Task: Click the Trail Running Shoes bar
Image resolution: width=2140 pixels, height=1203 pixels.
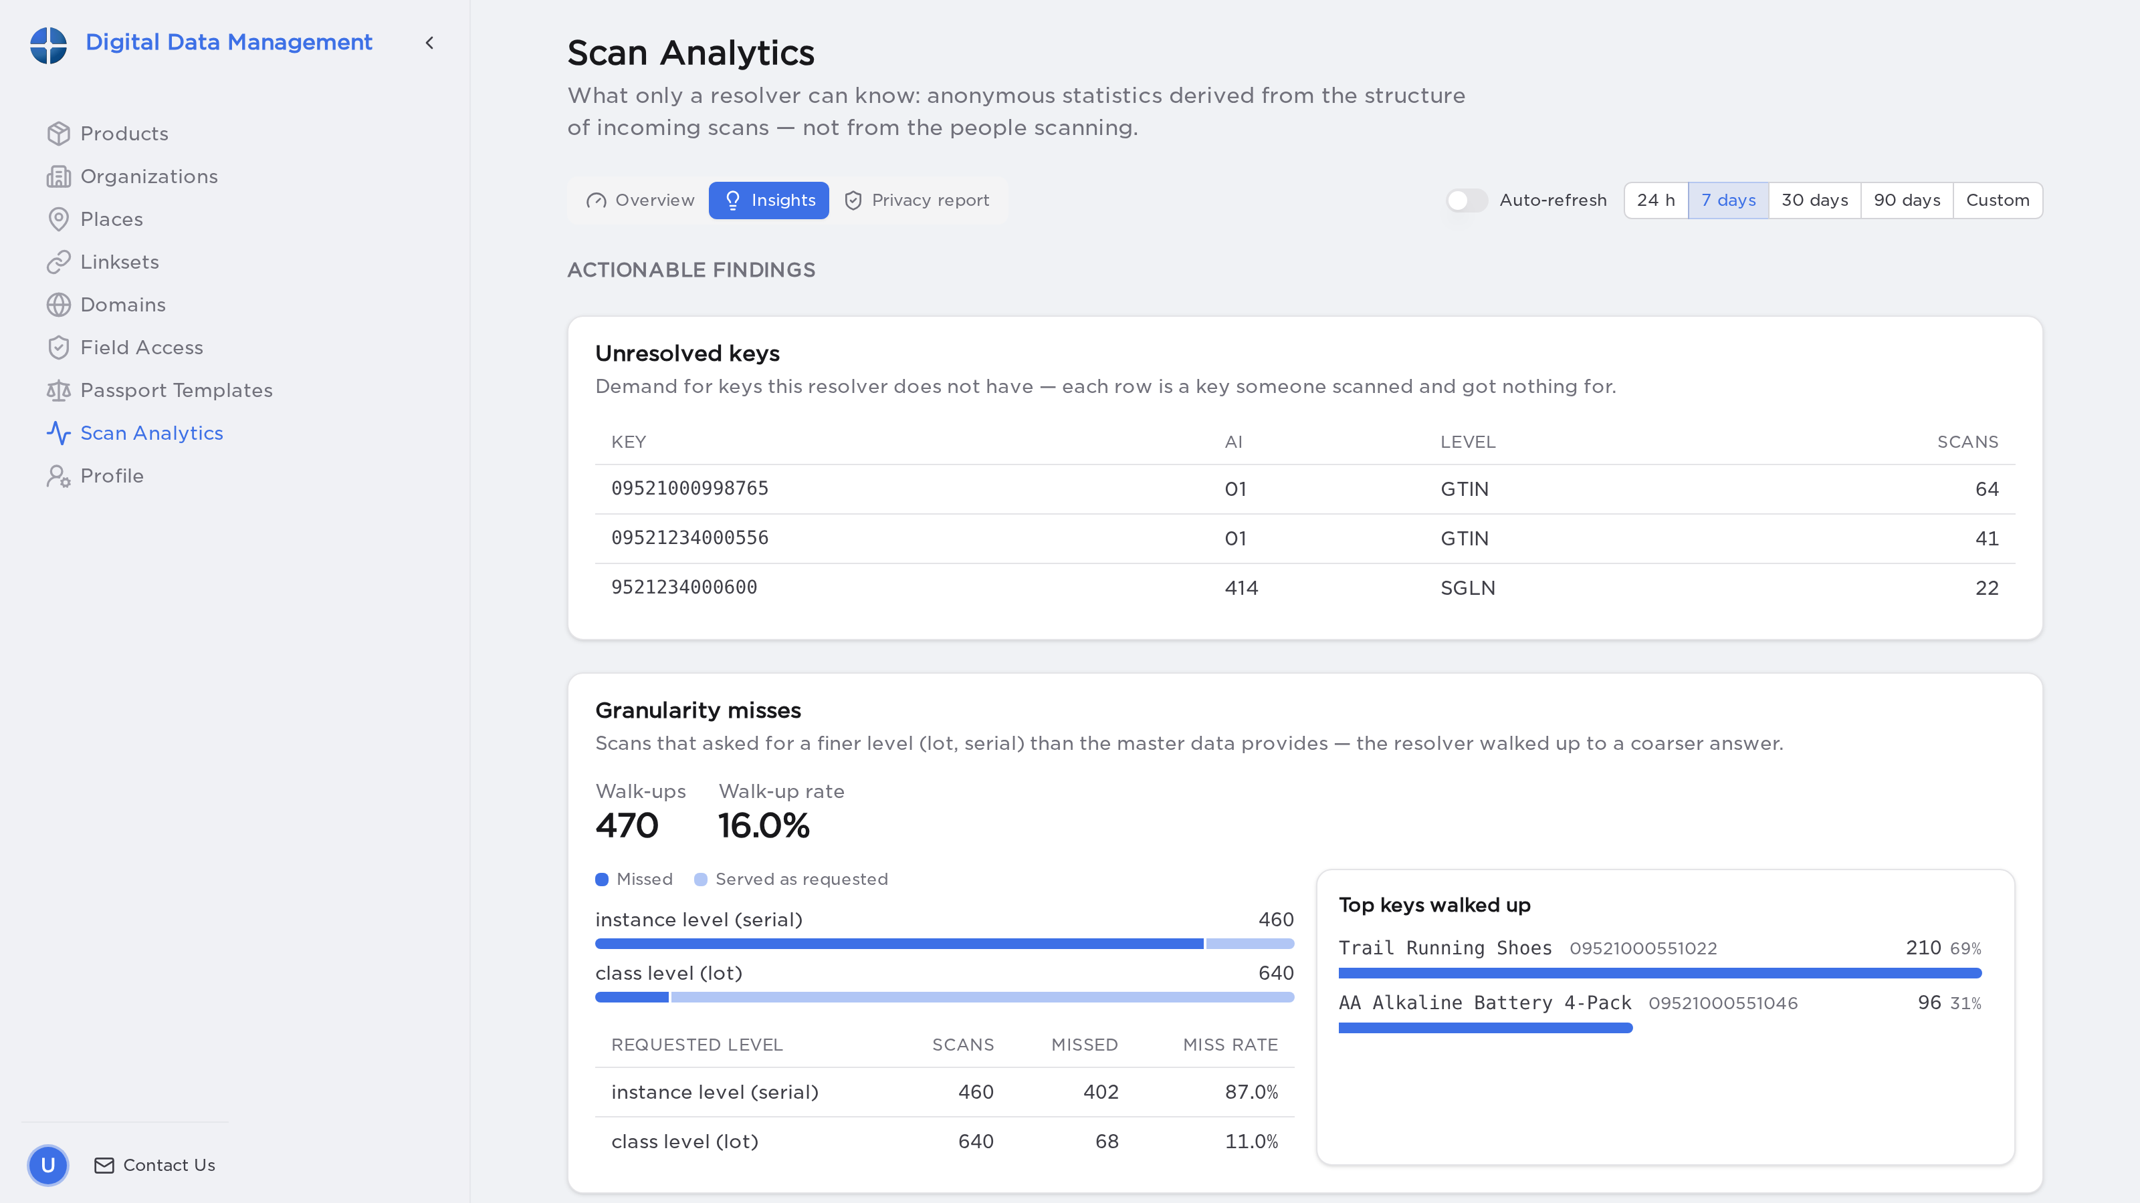Action: point(1660,973)
